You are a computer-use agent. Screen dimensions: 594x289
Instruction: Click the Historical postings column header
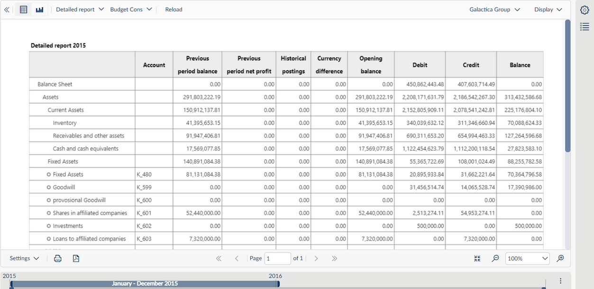click(293, 65)
